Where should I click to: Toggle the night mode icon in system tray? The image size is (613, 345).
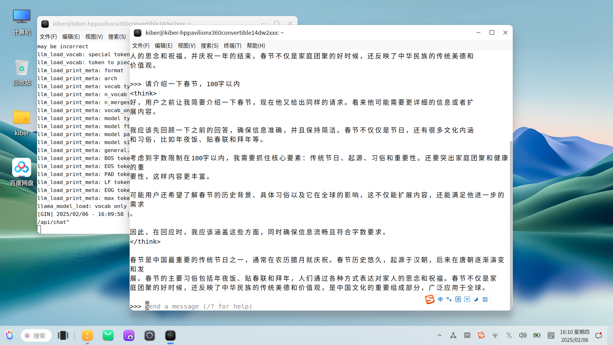pos(476,300)
